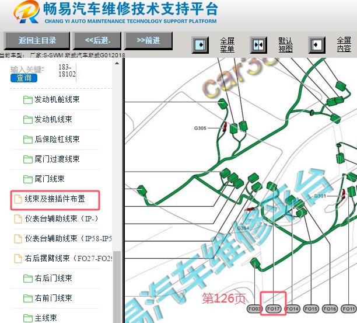
Task: Open the 全屏菜单 link
Action: pyautogui.click(x=228, y=45)
